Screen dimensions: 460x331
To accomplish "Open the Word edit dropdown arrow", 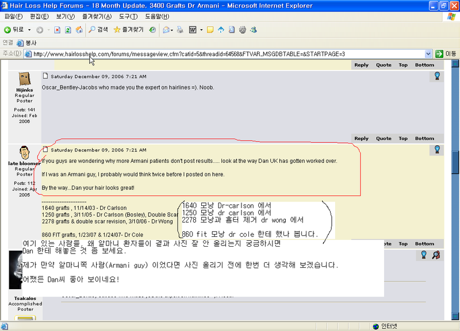I will tap(201, 30).
